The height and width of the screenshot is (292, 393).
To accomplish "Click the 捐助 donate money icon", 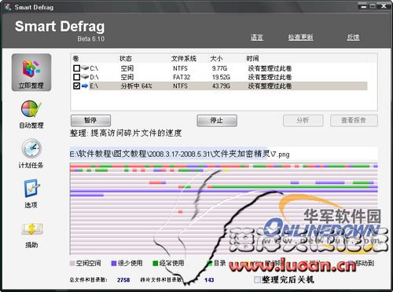I will [x=31, y=229].
